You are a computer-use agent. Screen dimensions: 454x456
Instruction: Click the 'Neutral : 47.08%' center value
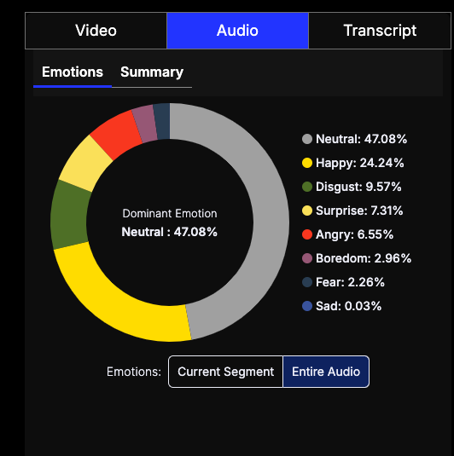tap(170, 232)
